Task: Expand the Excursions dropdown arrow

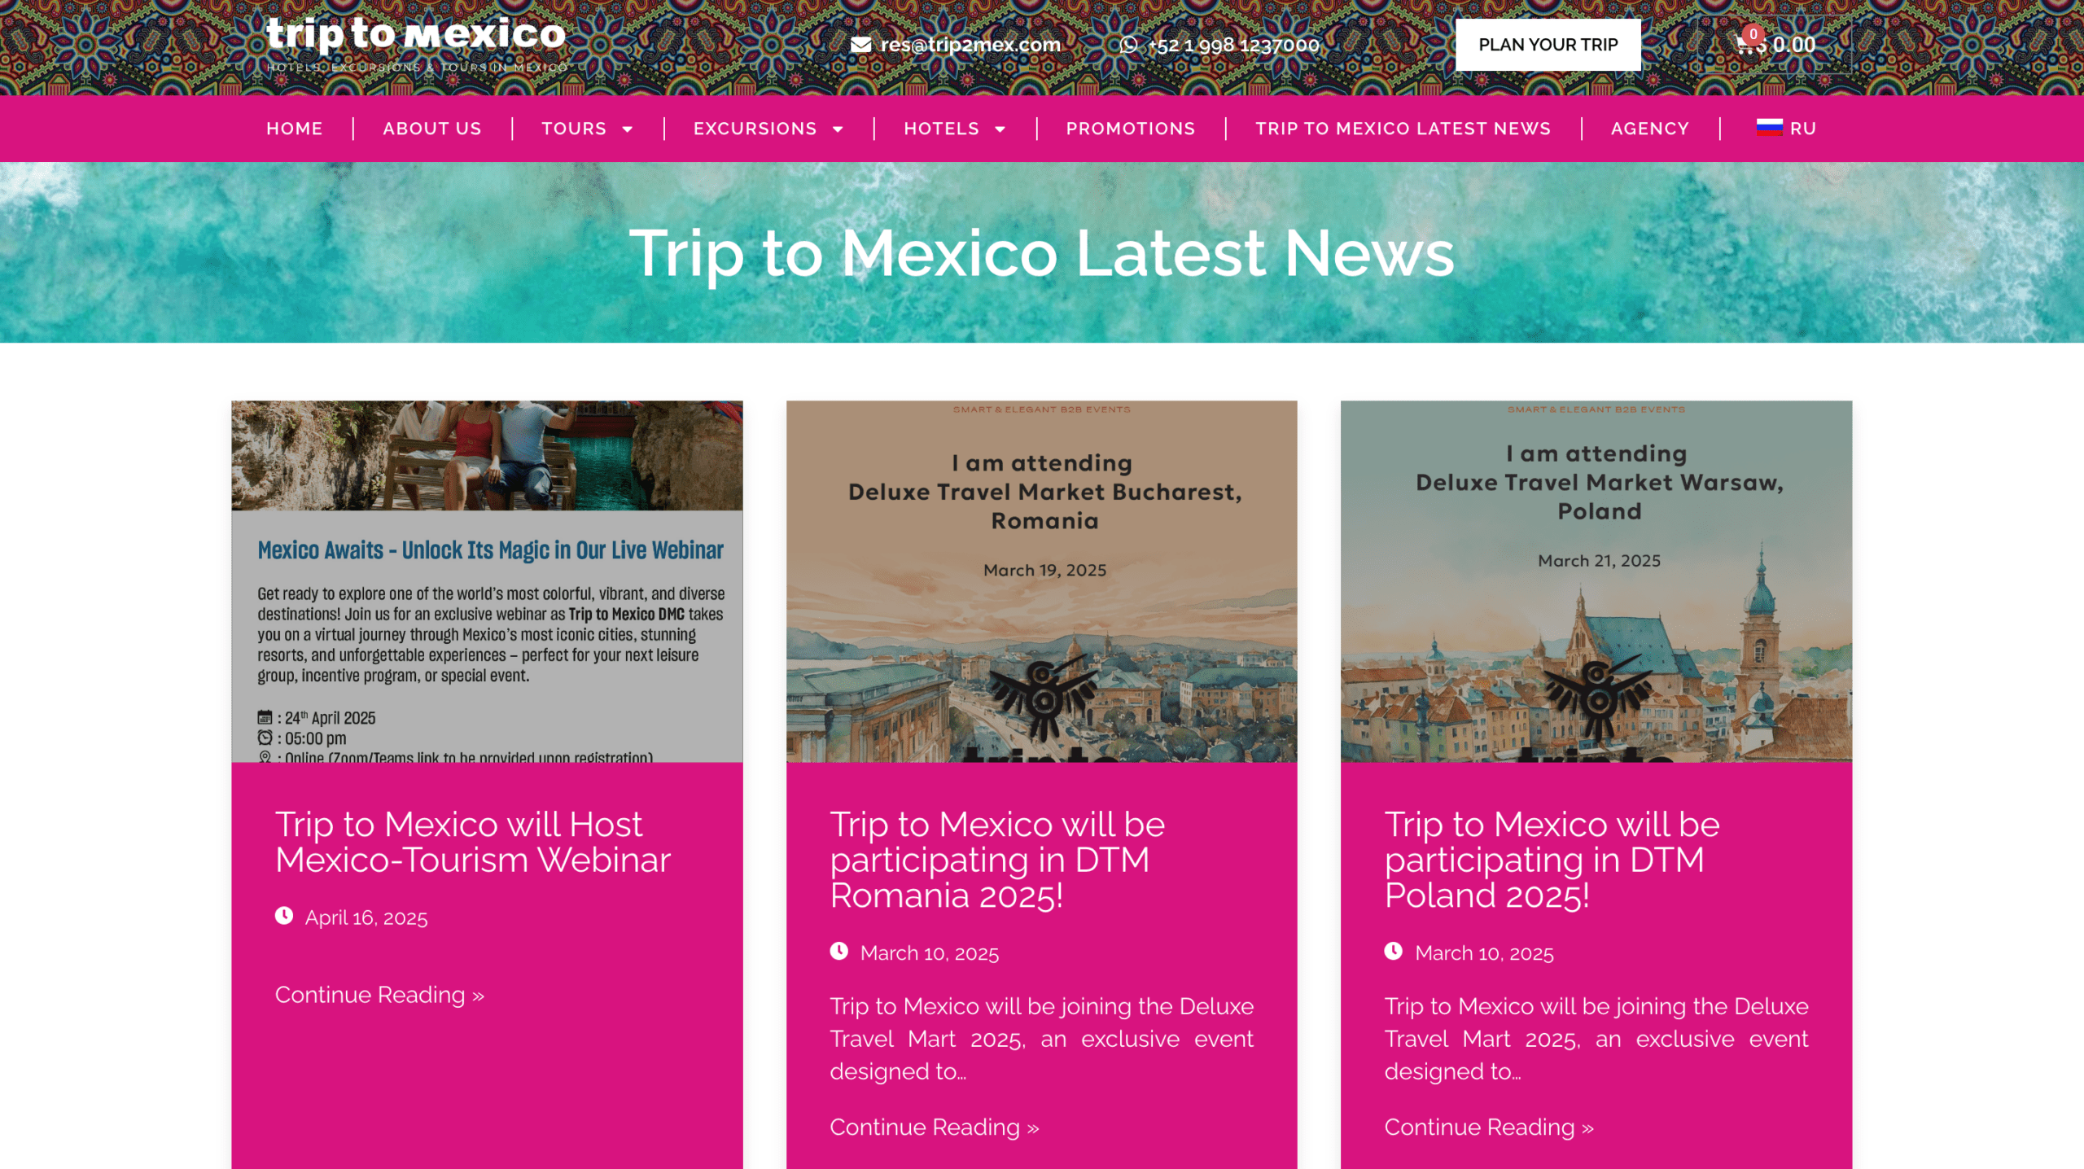Action: [838, 129]
